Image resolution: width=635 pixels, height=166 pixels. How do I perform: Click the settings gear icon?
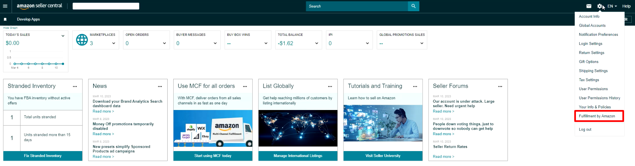599,6
